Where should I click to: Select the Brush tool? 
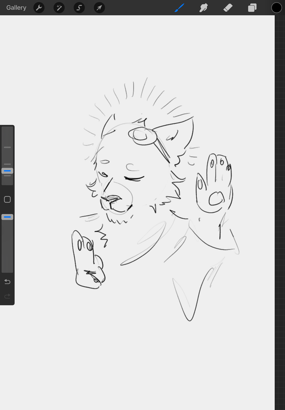point(179,8)
